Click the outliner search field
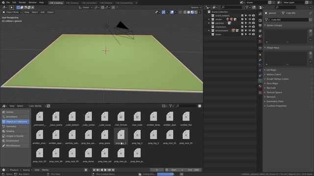The width and height of the screenshot is (314, 176). (232, 7)
